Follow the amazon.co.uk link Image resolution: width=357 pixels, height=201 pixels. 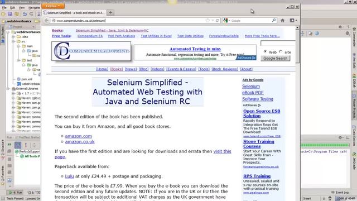pos(80,142)
